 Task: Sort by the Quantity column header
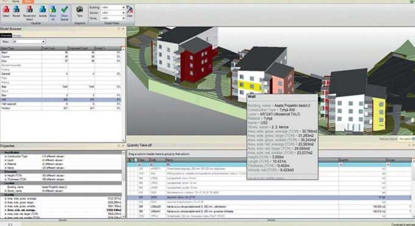[x=362, y=160]
